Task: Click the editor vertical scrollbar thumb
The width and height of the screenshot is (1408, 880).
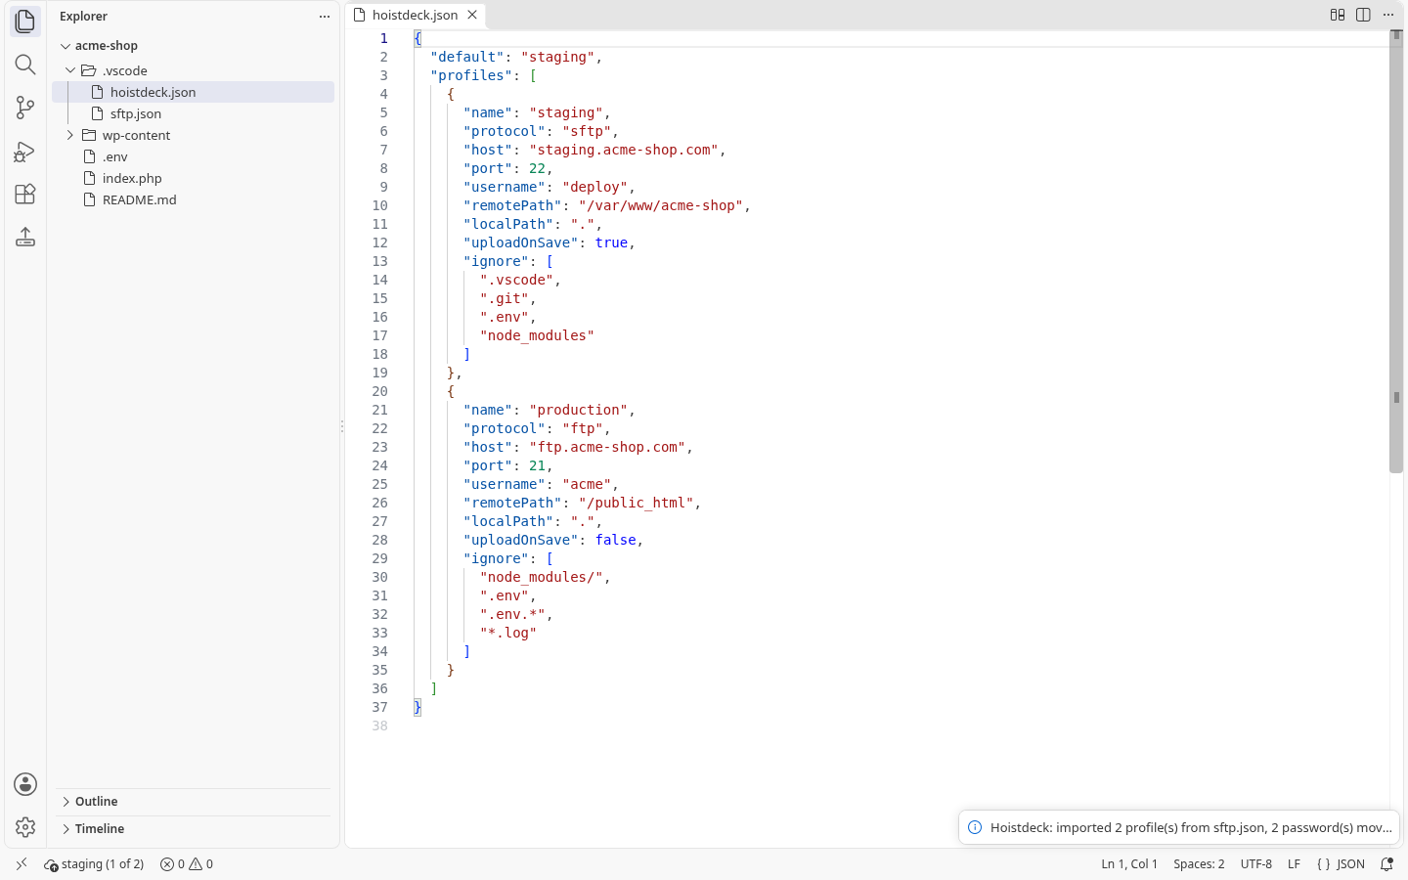Action: tap(1396, 252)
